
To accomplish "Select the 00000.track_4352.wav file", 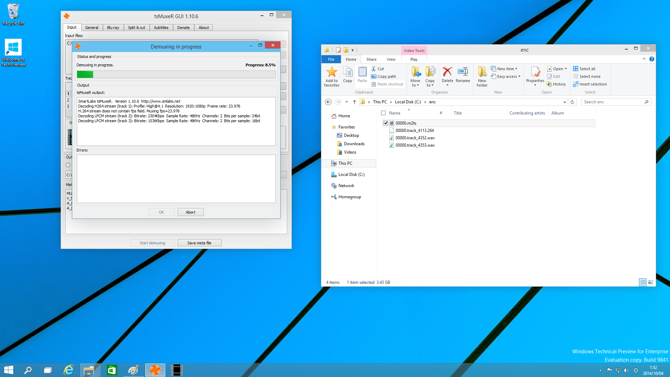I will (x=415, y=138).
